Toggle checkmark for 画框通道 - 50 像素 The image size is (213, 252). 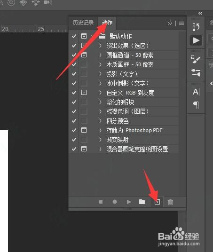(74, 55)
